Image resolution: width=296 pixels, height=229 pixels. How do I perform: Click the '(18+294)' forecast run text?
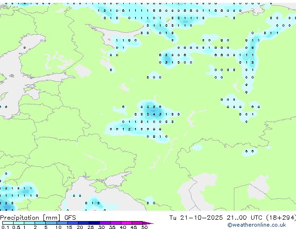[x=281, y=218]
